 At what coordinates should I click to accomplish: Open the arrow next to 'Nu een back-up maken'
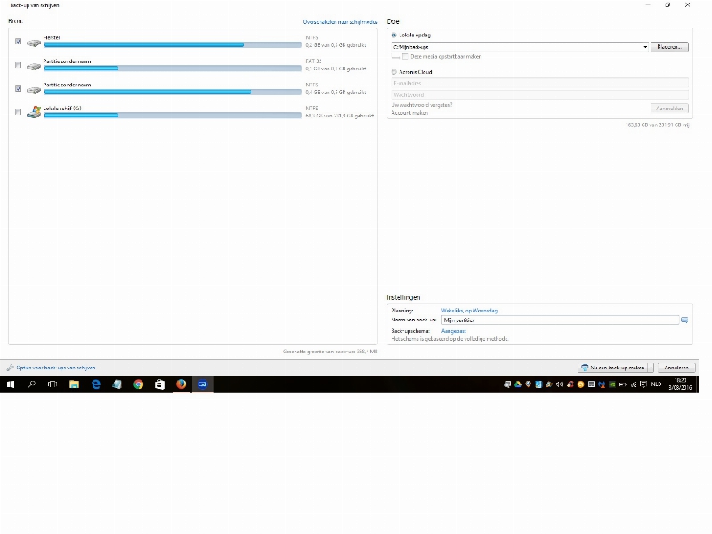(651, 368)
